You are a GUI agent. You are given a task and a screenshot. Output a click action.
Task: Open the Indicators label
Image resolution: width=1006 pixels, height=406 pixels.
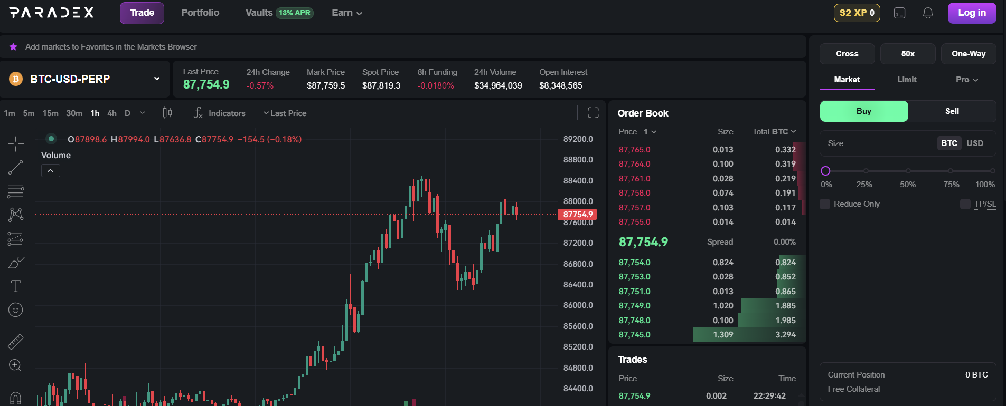tap(227, 113)
